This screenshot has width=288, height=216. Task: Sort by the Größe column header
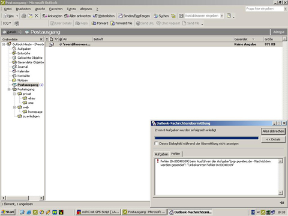click(272, 40)
